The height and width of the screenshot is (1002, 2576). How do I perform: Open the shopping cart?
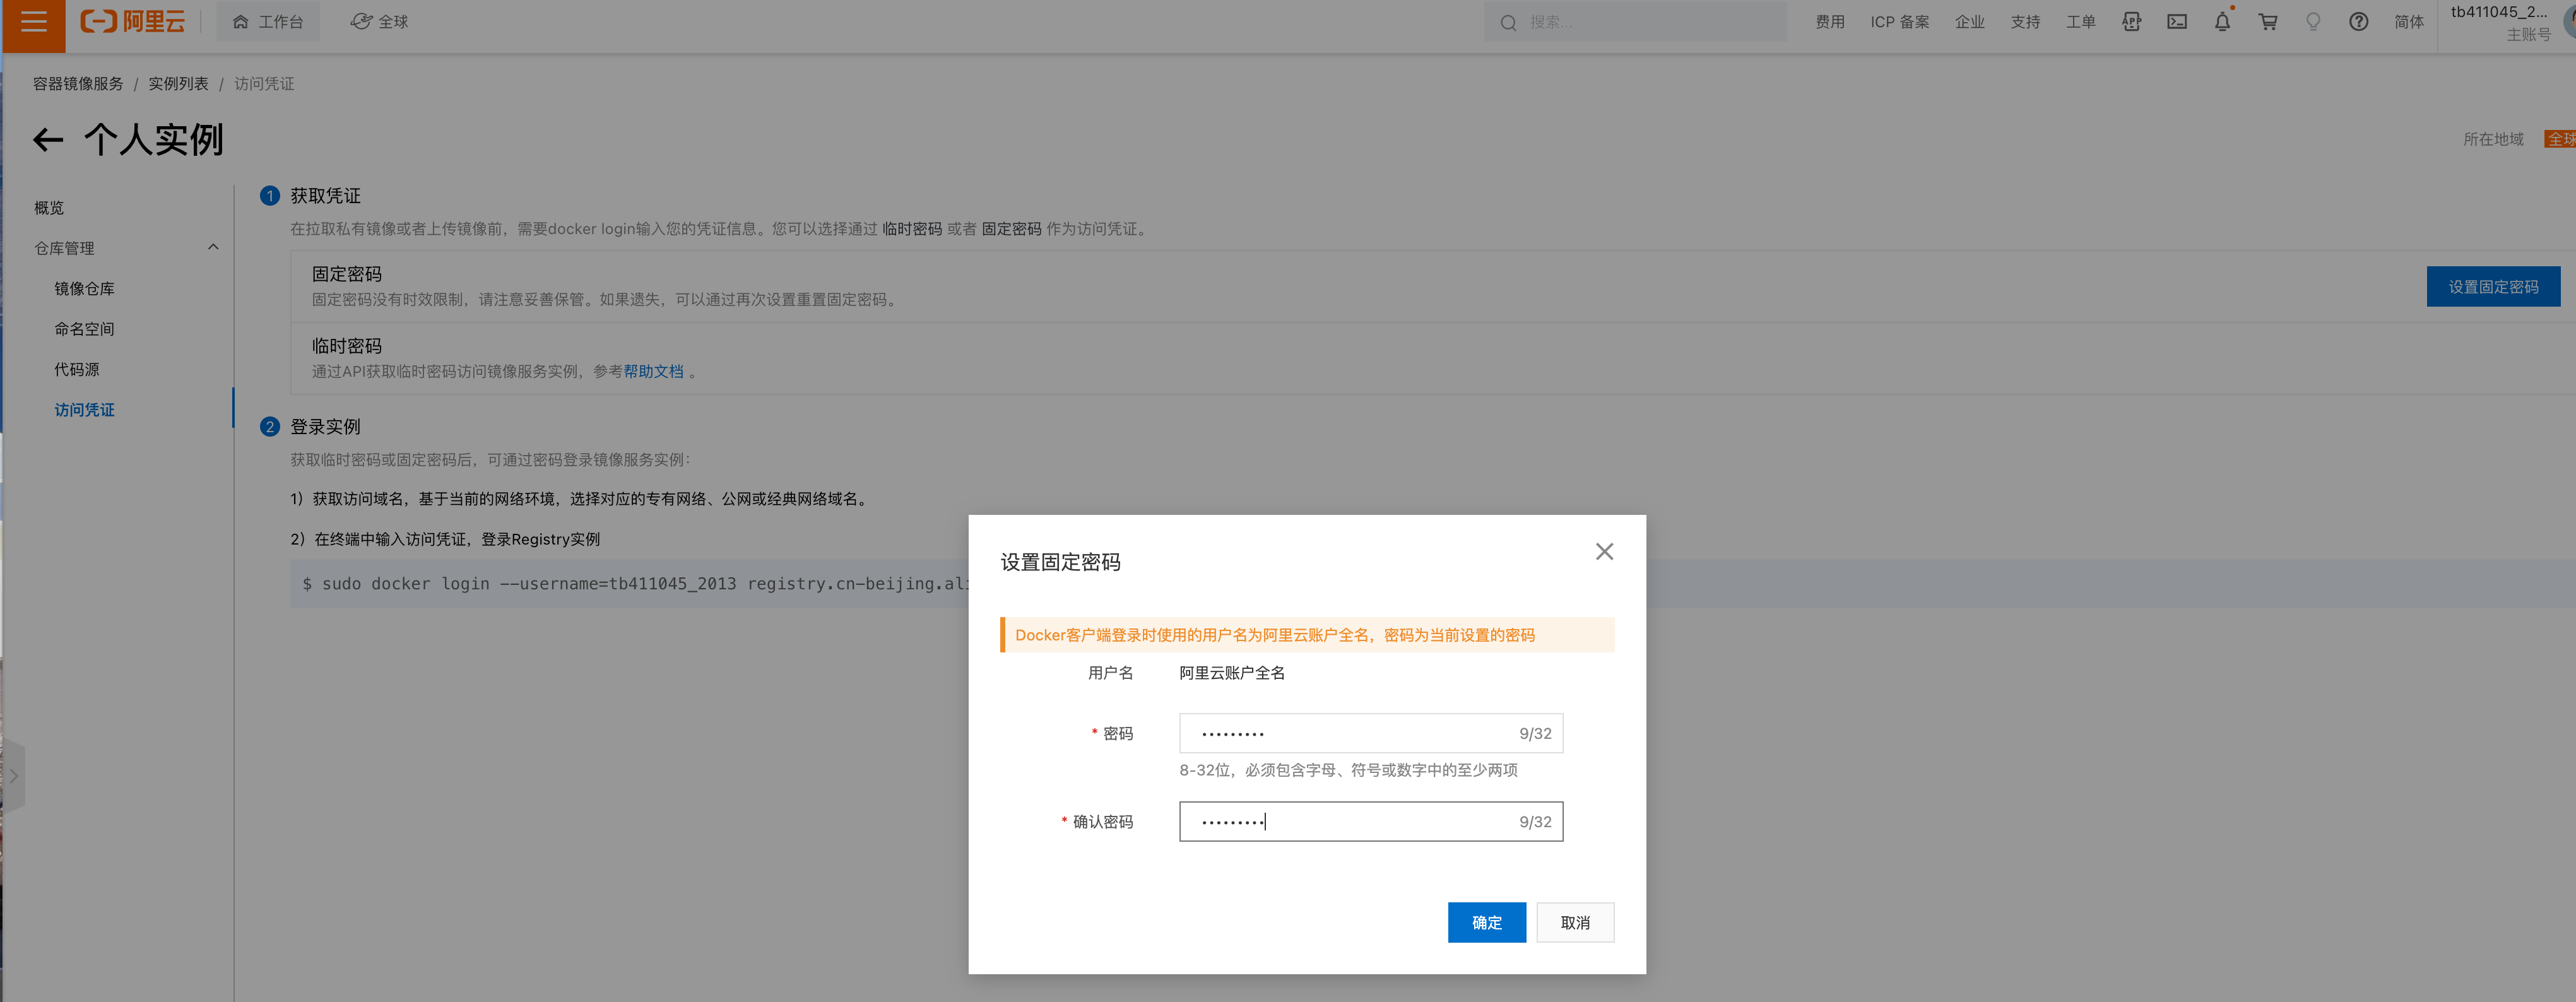pyautogui.click(x=2267, y=22)
